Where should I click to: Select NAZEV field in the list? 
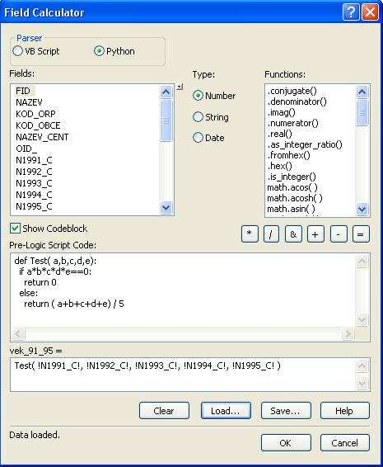coord(29,102)
